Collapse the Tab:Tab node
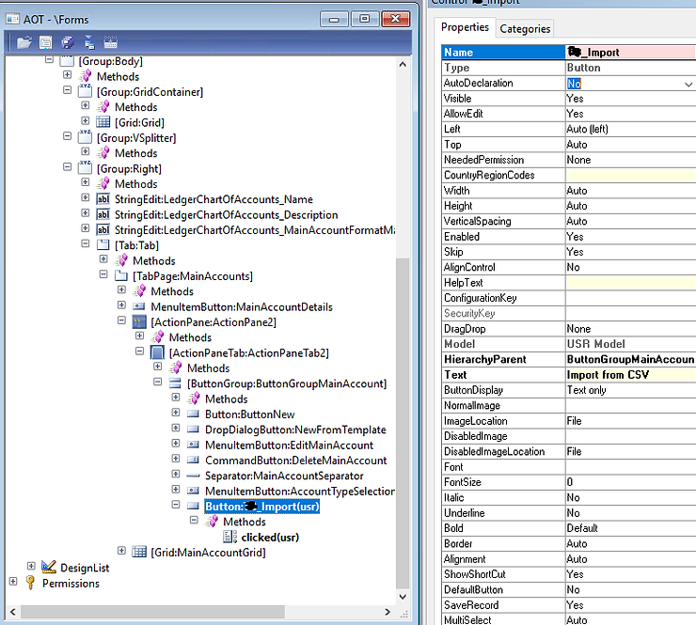 point(86,243)
